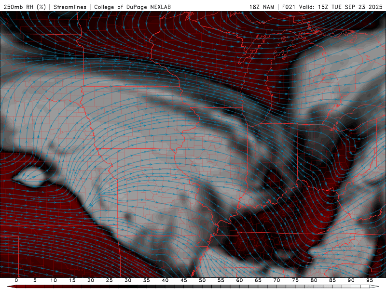Click the '18Z NAM' model run label
386x289 pixels.
[x=262, y=7]
